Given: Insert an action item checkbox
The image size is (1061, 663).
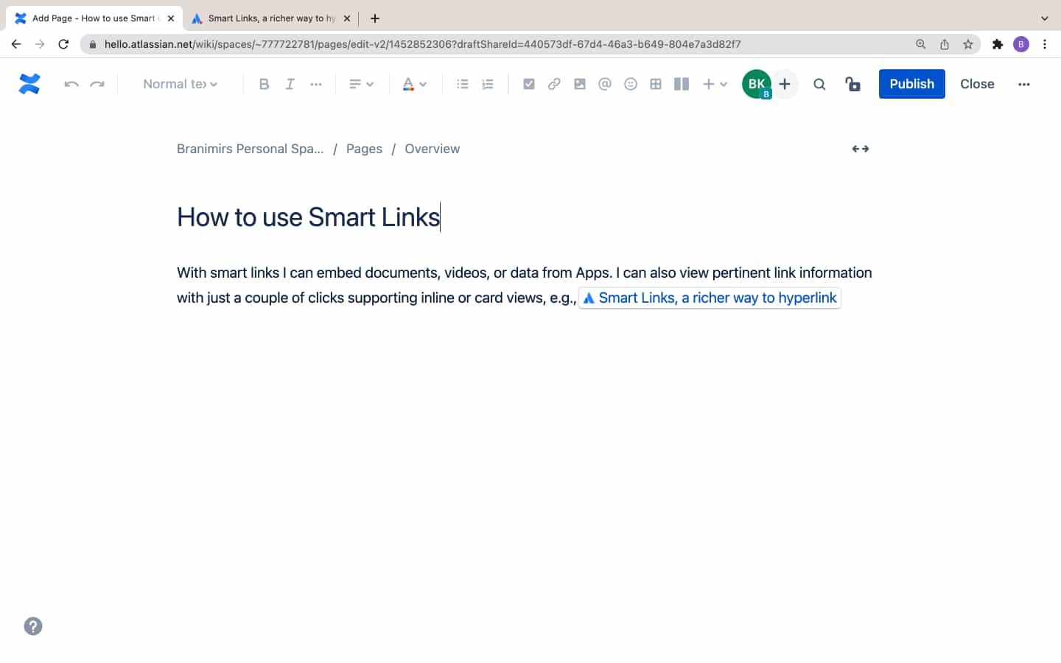Looking at the screenshot, I should [x=529, y=84].
